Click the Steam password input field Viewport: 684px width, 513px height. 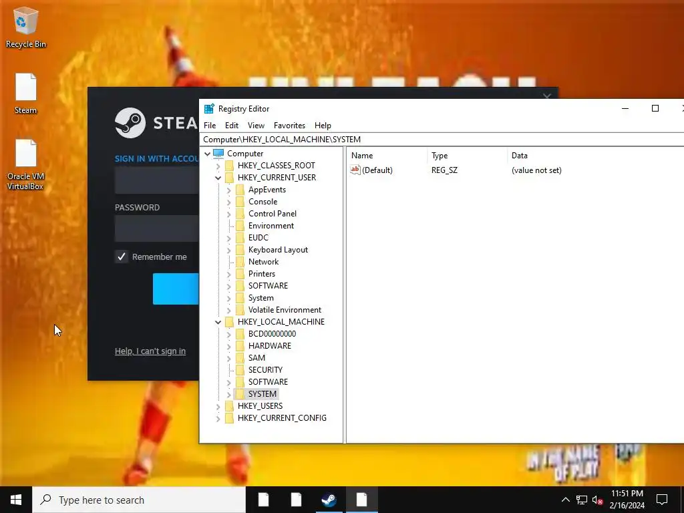156,228
